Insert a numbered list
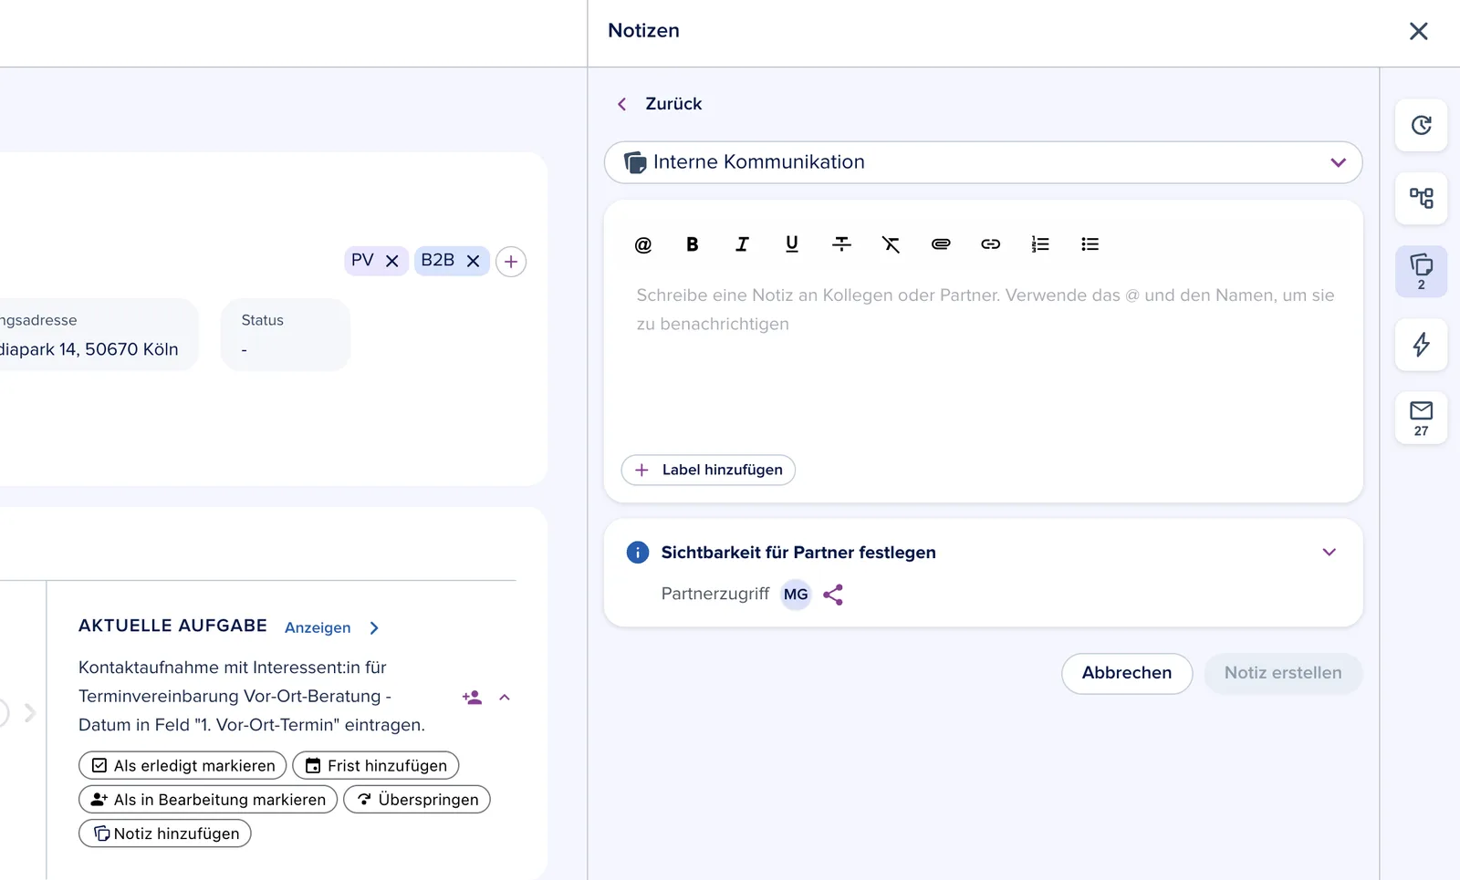The height and width of the screenshot is (880, 1460). point(1040,244)
